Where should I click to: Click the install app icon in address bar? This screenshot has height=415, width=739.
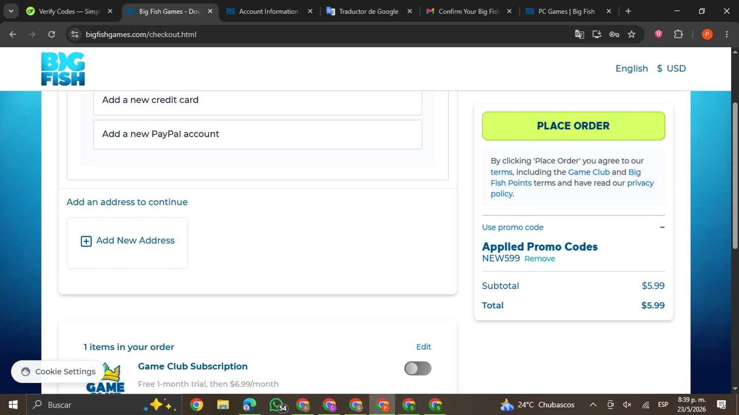pyautogui.click(x=597, y=34)
